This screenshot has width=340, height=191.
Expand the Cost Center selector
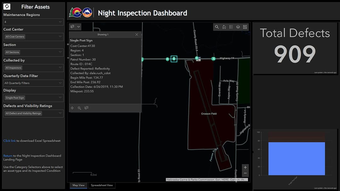coord(33,37)
